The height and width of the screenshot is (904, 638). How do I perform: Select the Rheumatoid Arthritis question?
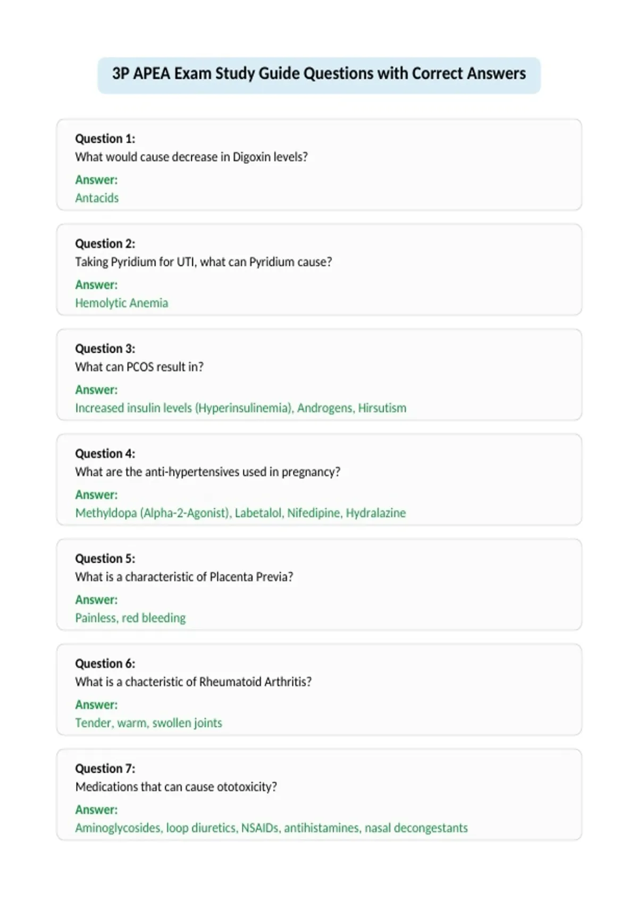pos(194,682)
